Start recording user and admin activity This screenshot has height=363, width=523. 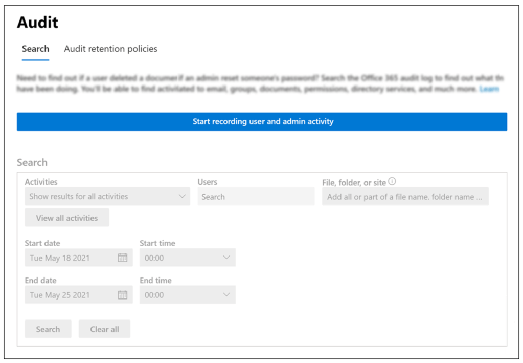(262, 122)
